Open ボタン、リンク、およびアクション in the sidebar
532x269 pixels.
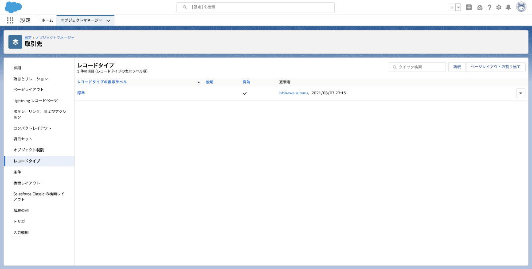[x=39, y=115]
